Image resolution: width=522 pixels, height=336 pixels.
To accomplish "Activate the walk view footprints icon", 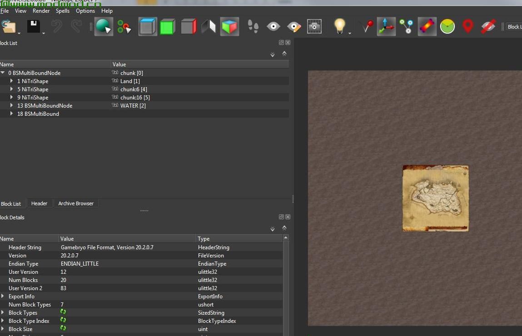I will (253, 27).
